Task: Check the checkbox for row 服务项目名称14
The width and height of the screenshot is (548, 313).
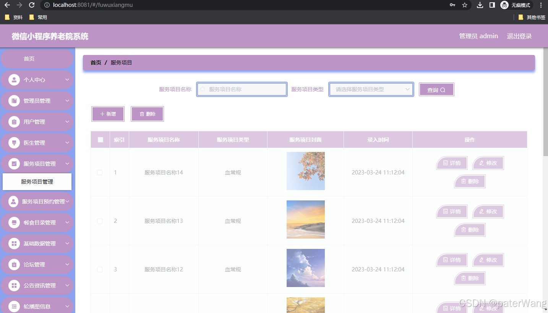Action: click(100, 173)
